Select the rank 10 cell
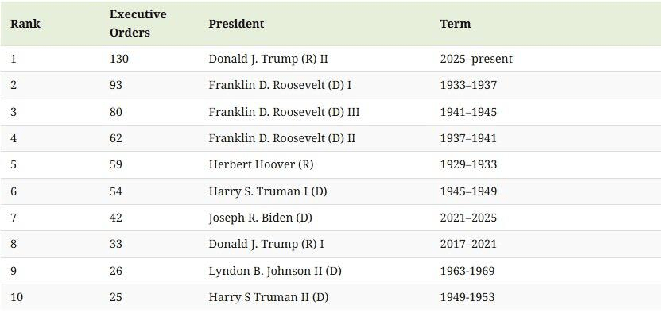 click(17, 297)
